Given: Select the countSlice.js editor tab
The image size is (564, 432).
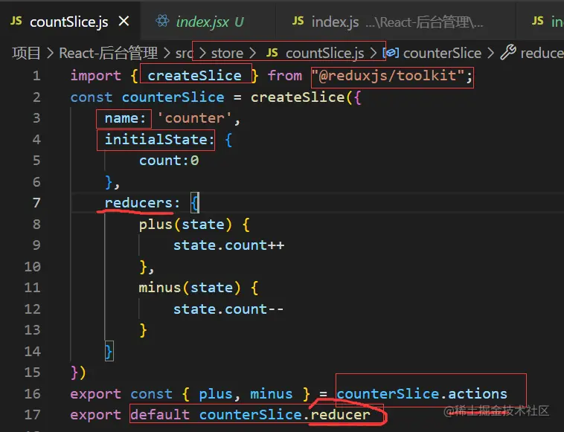Looking at the screenshot, I should click(x=70, y=22).
